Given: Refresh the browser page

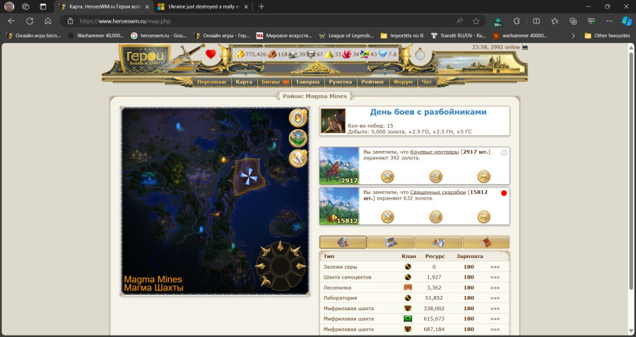Looking at the screenshot, I should point(30,21).
